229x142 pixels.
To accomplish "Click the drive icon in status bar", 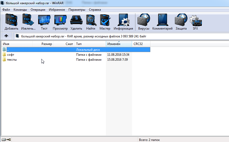I will pyautogui.click(x=4, y=140).
